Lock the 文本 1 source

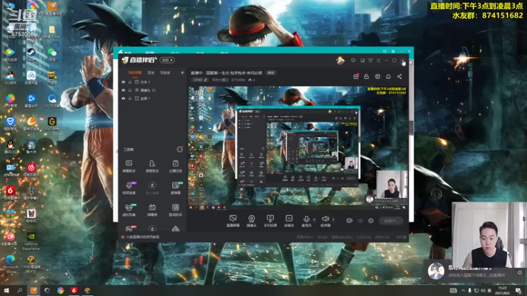130,82
